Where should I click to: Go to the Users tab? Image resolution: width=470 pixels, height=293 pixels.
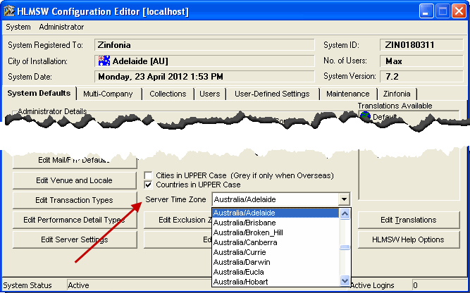[x=209, y=94]
